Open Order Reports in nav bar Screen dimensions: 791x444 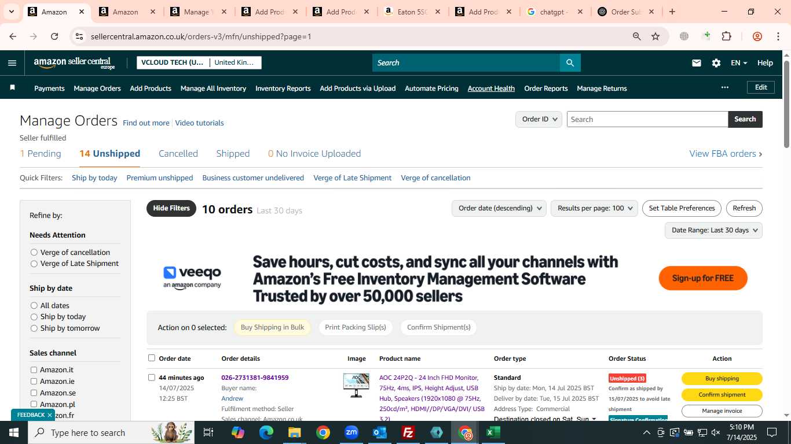545,88
